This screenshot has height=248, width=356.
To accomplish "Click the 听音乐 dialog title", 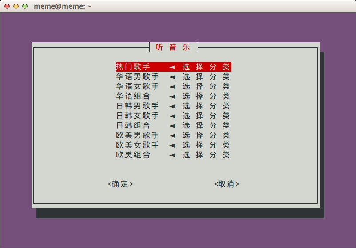I will (x=173, y=47).
